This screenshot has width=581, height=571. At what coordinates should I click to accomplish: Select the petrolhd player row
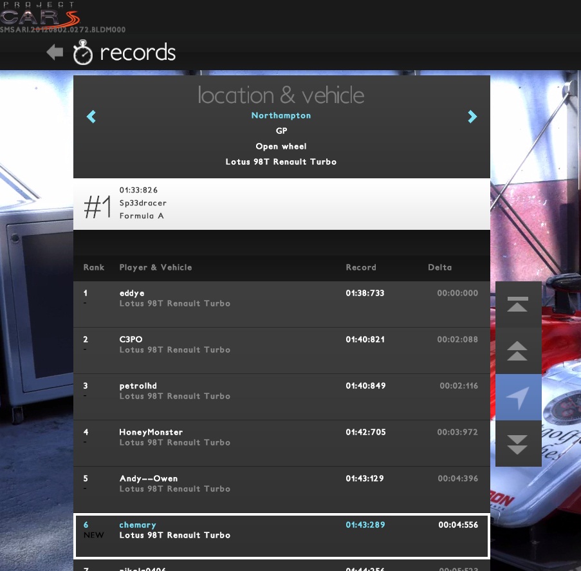pyautogui.click(x=282, y=397)
